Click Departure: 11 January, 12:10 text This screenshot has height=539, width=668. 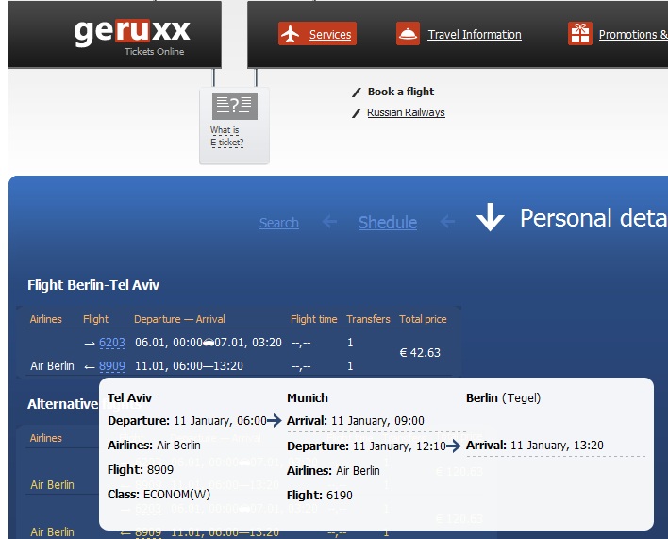366,446
